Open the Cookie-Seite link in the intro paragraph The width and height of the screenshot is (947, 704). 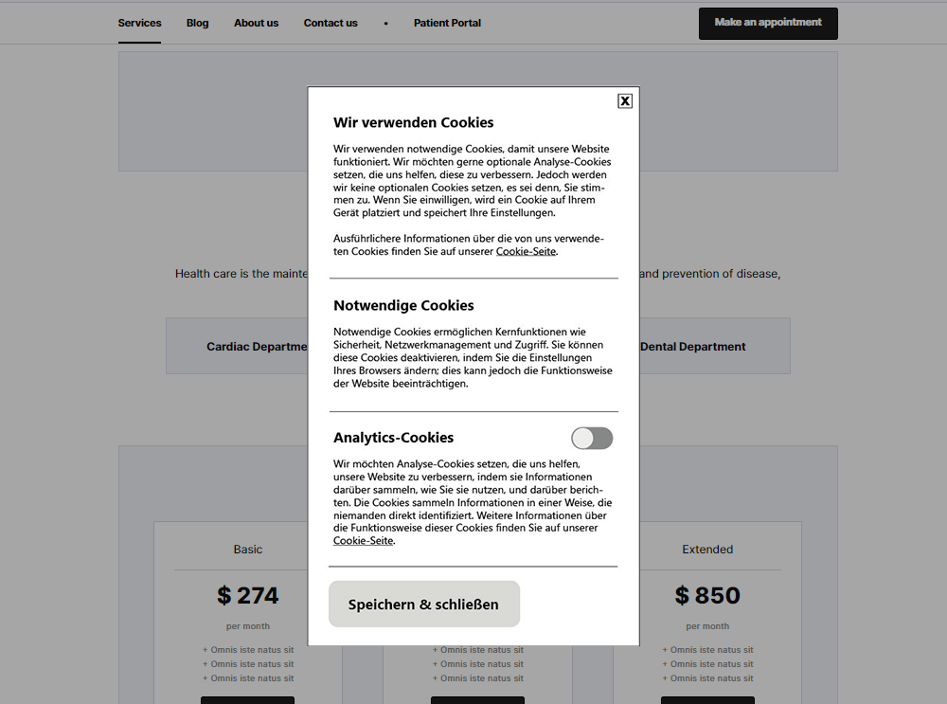(526, 251)
